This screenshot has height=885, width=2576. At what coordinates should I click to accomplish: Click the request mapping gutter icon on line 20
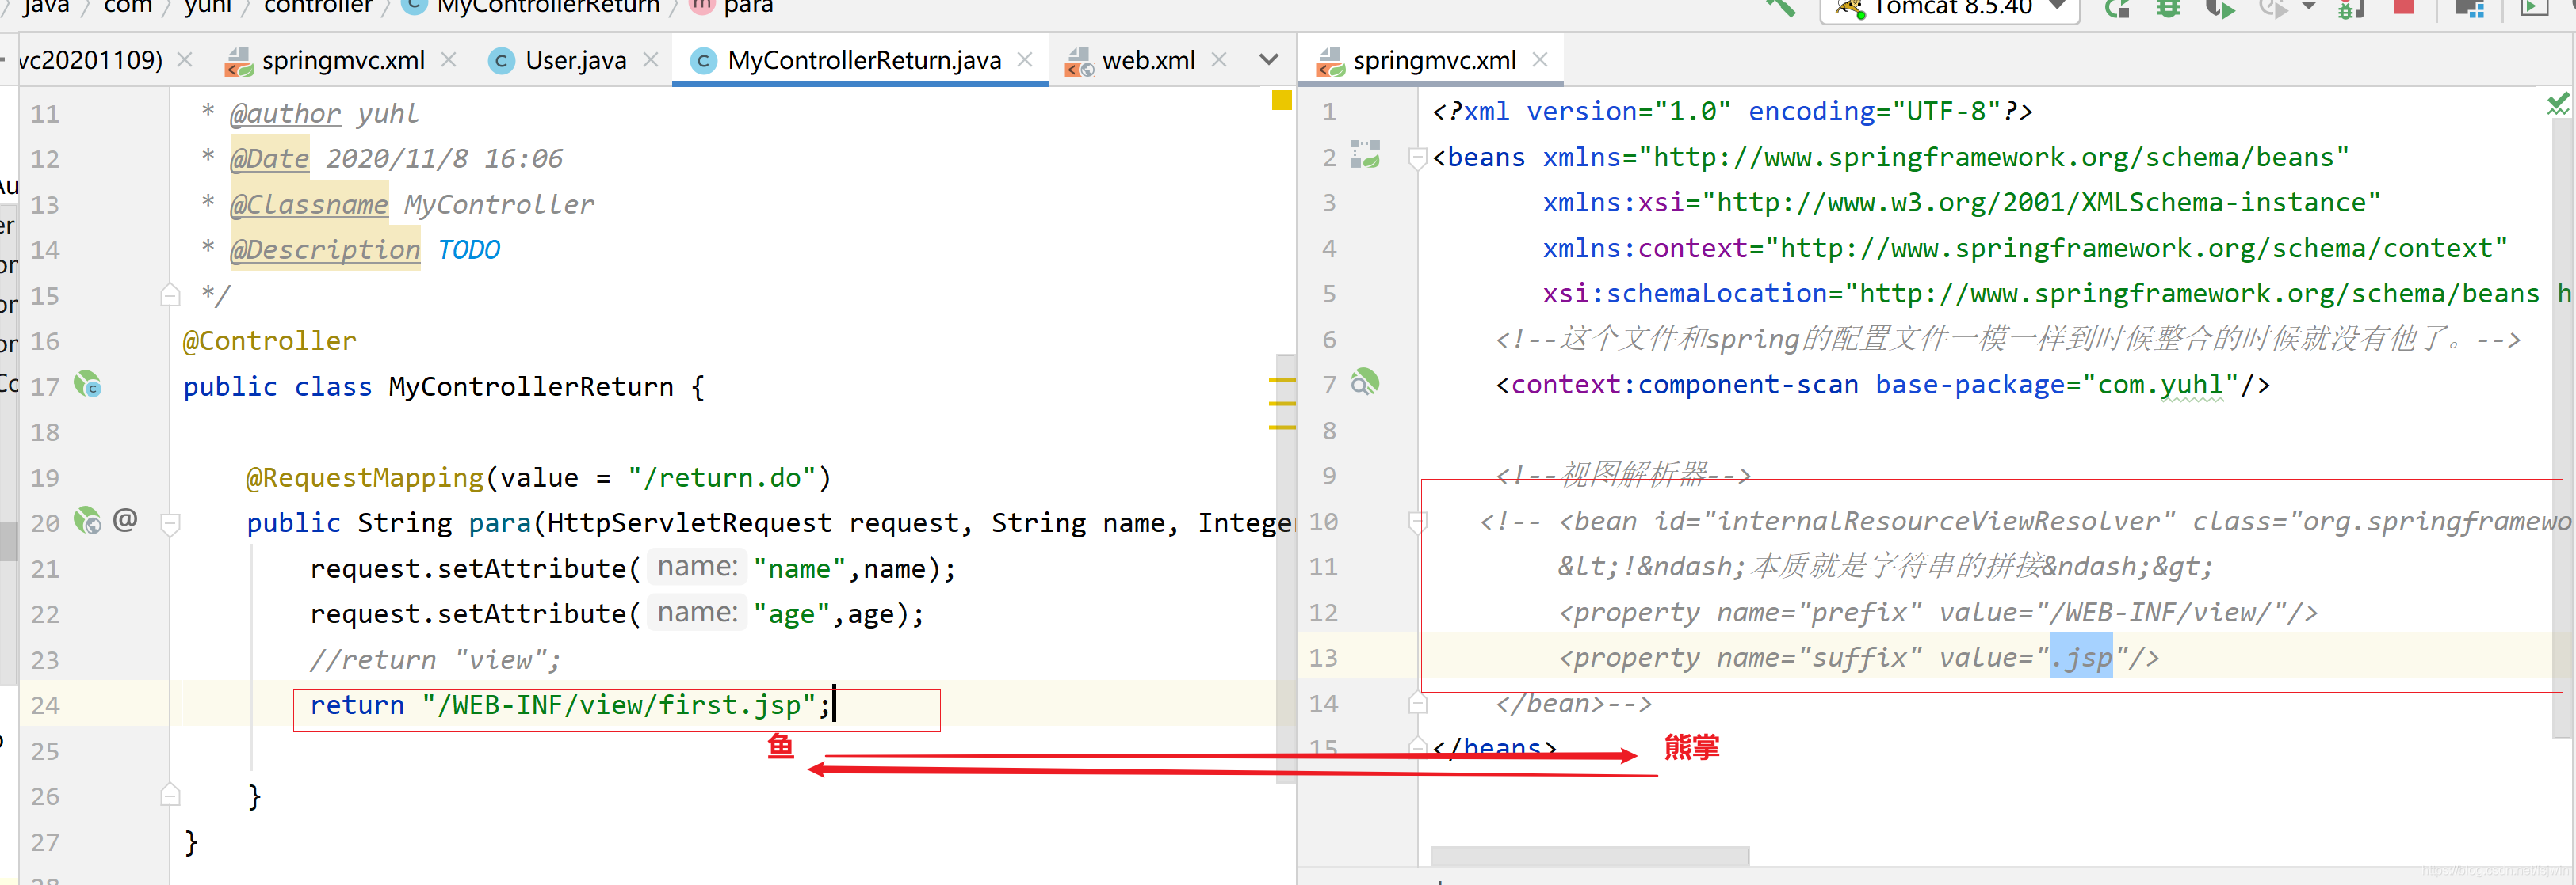pos(88,520)
